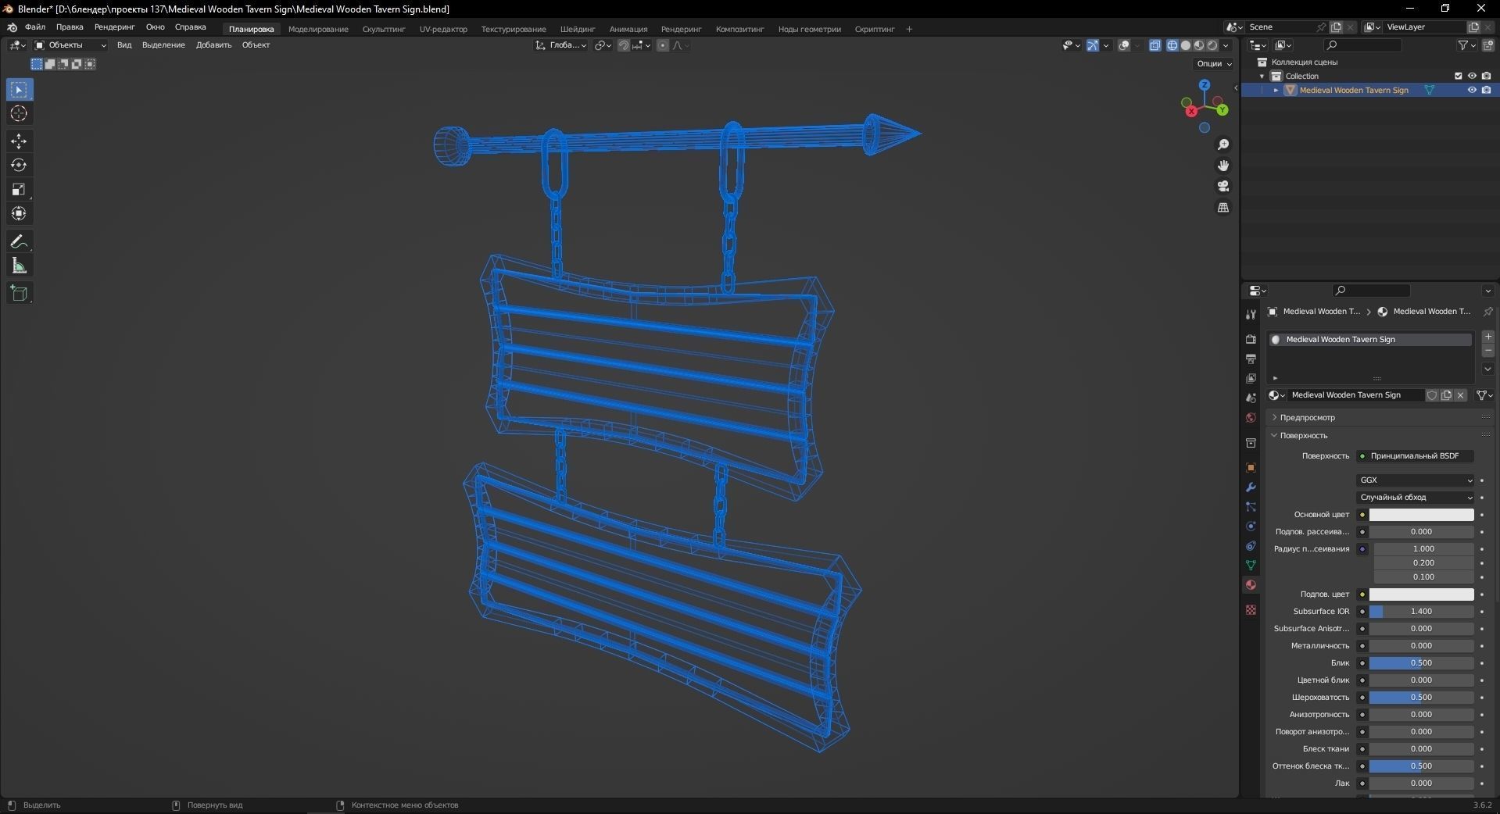
Task: Click the outliner search field
Action: pos(1363,45)
